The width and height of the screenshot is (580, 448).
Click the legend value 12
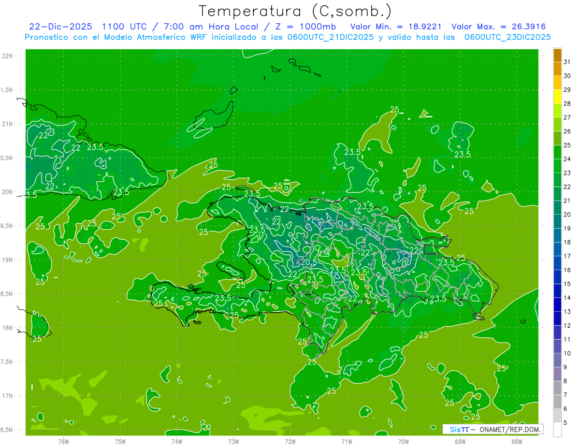click(567, 325)
